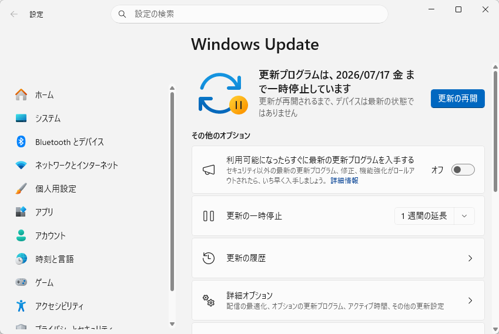Click the アプリ apps icon
Image resolution: width=499 pixels, height=334 pixels.
point(21,212)
